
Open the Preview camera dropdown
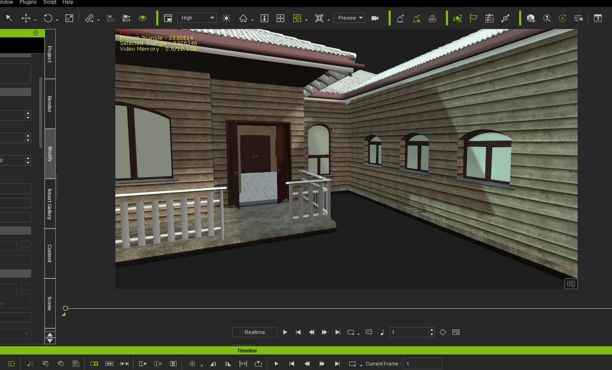coord(350,18)
